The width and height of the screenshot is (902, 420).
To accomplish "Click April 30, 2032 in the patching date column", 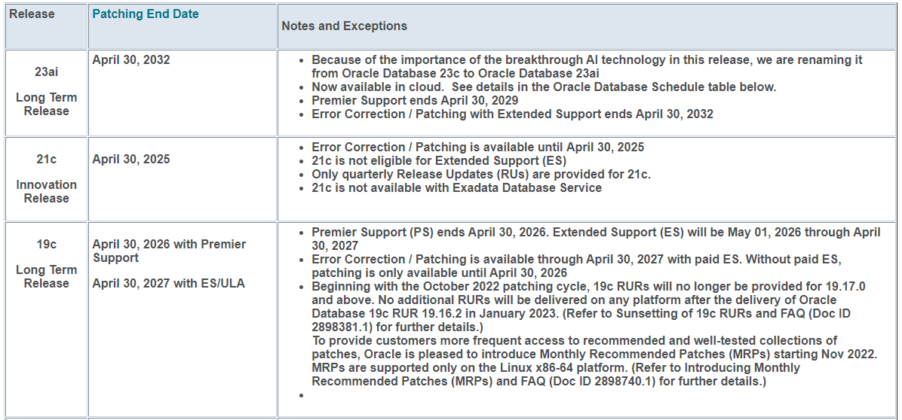I will coord(131,60).
